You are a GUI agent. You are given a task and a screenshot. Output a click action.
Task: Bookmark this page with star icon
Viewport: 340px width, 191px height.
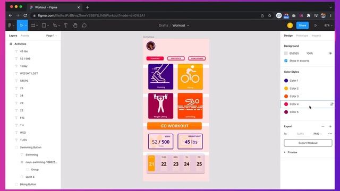point(269,15)
